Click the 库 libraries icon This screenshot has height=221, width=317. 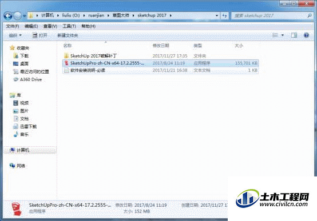(x=13, y=95)
